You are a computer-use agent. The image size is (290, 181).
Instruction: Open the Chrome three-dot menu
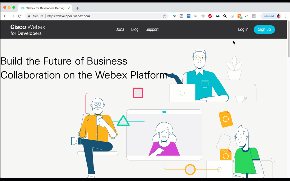click(x=285, y=16)
